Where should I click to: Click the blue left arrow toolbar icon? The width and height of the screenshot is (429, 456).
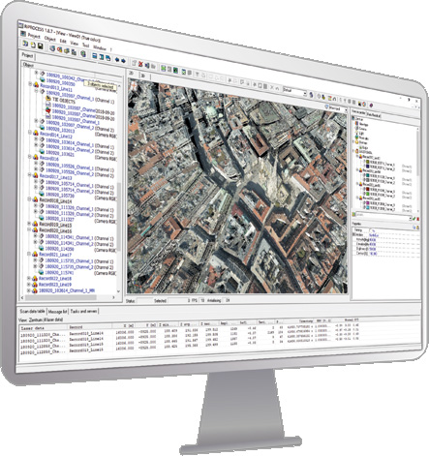[117, 60]
